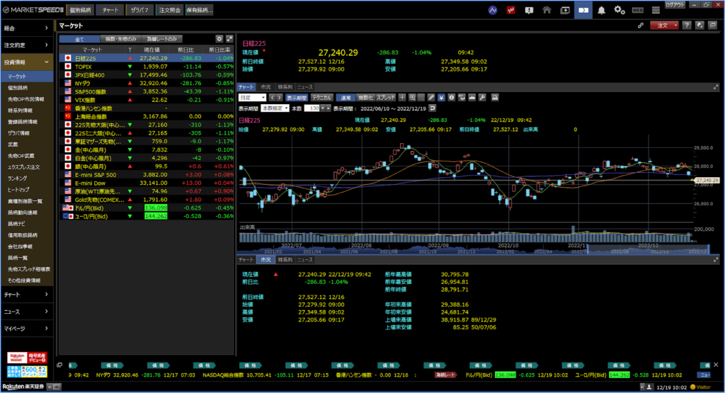Switch upper panel to ニュース tab

(304, 87)
